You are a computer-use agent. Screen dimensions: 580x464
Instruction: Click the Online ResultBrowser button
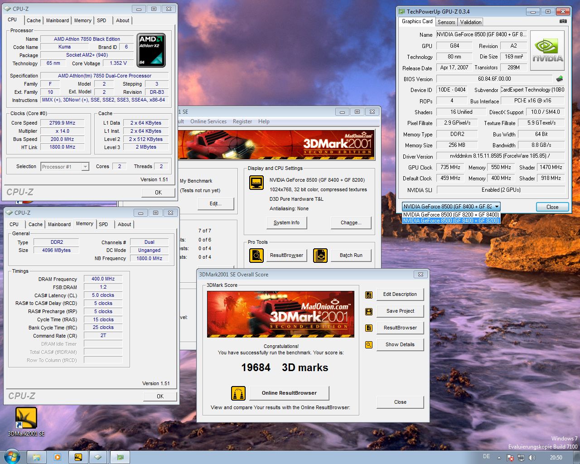pos(289,393)
